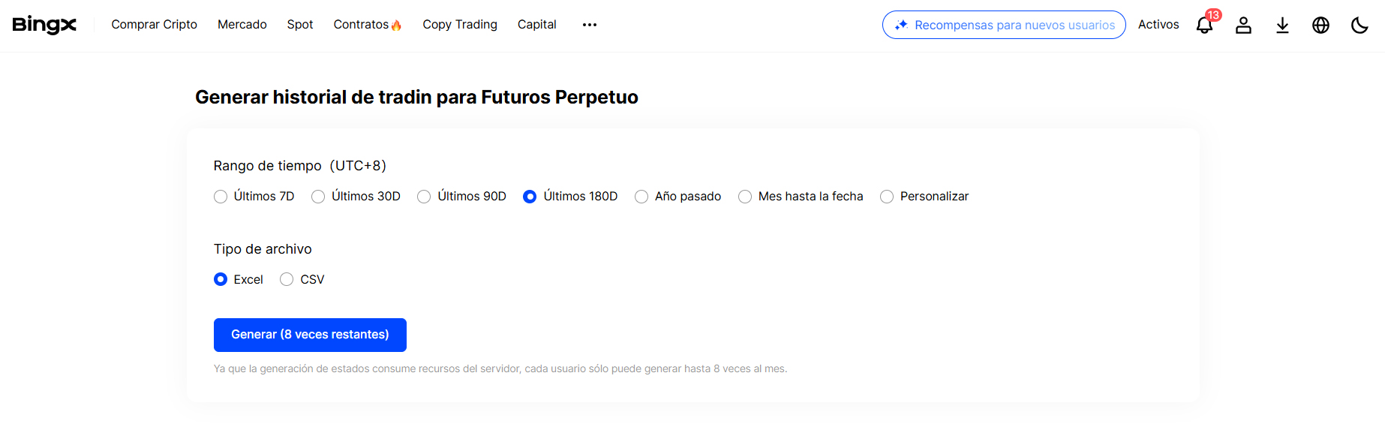
Task: Select the Últimos 7D time range
Action: pos(221,197)
